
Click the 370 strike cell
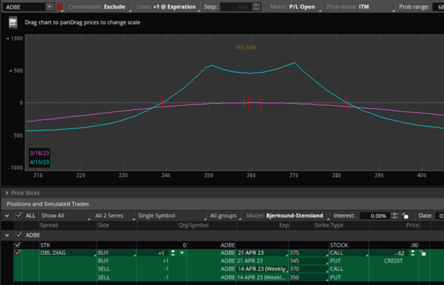pos(309,269)
